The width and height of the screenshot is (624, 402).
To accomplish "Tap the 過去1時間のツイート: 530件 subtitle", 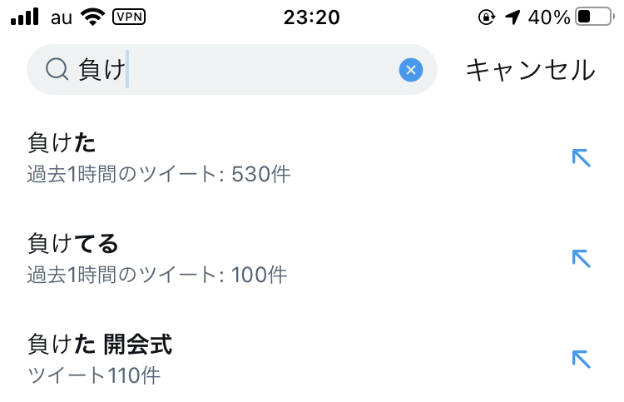I will click(x=159, y=174).
